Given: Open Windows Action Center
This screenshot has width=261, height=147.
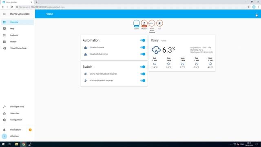Looking at the screenshot, I should [257, 144].
